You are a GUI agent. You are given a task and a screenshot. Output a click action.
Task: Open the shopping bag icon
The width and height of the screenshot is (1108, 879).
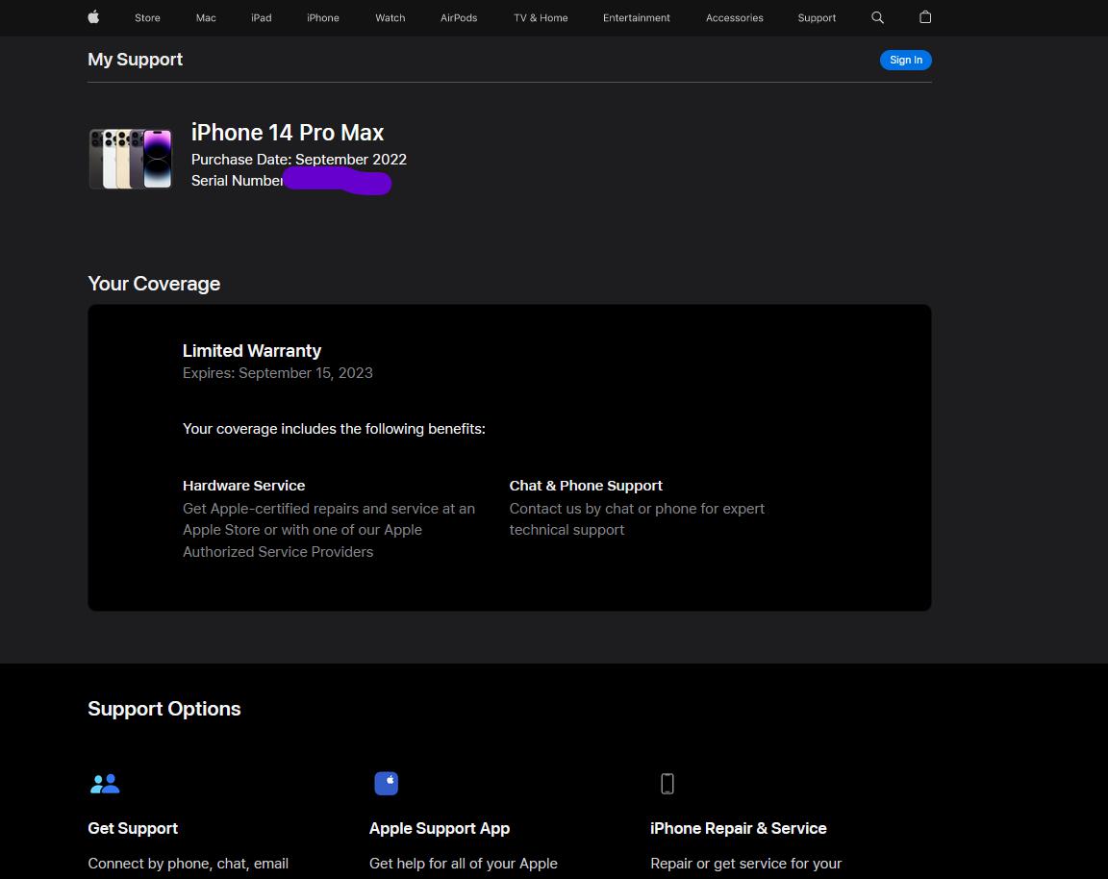[x=925, y=17]
